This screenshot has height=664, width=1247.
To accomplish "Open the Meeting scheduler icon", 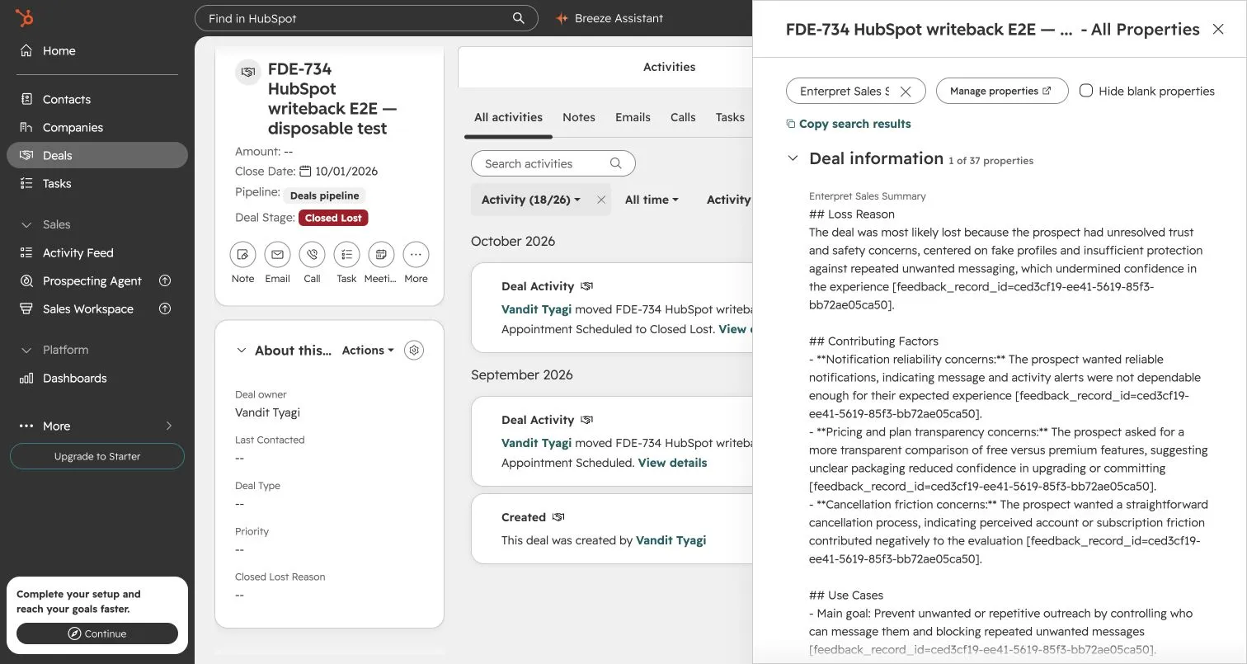I will click(381, 255).
